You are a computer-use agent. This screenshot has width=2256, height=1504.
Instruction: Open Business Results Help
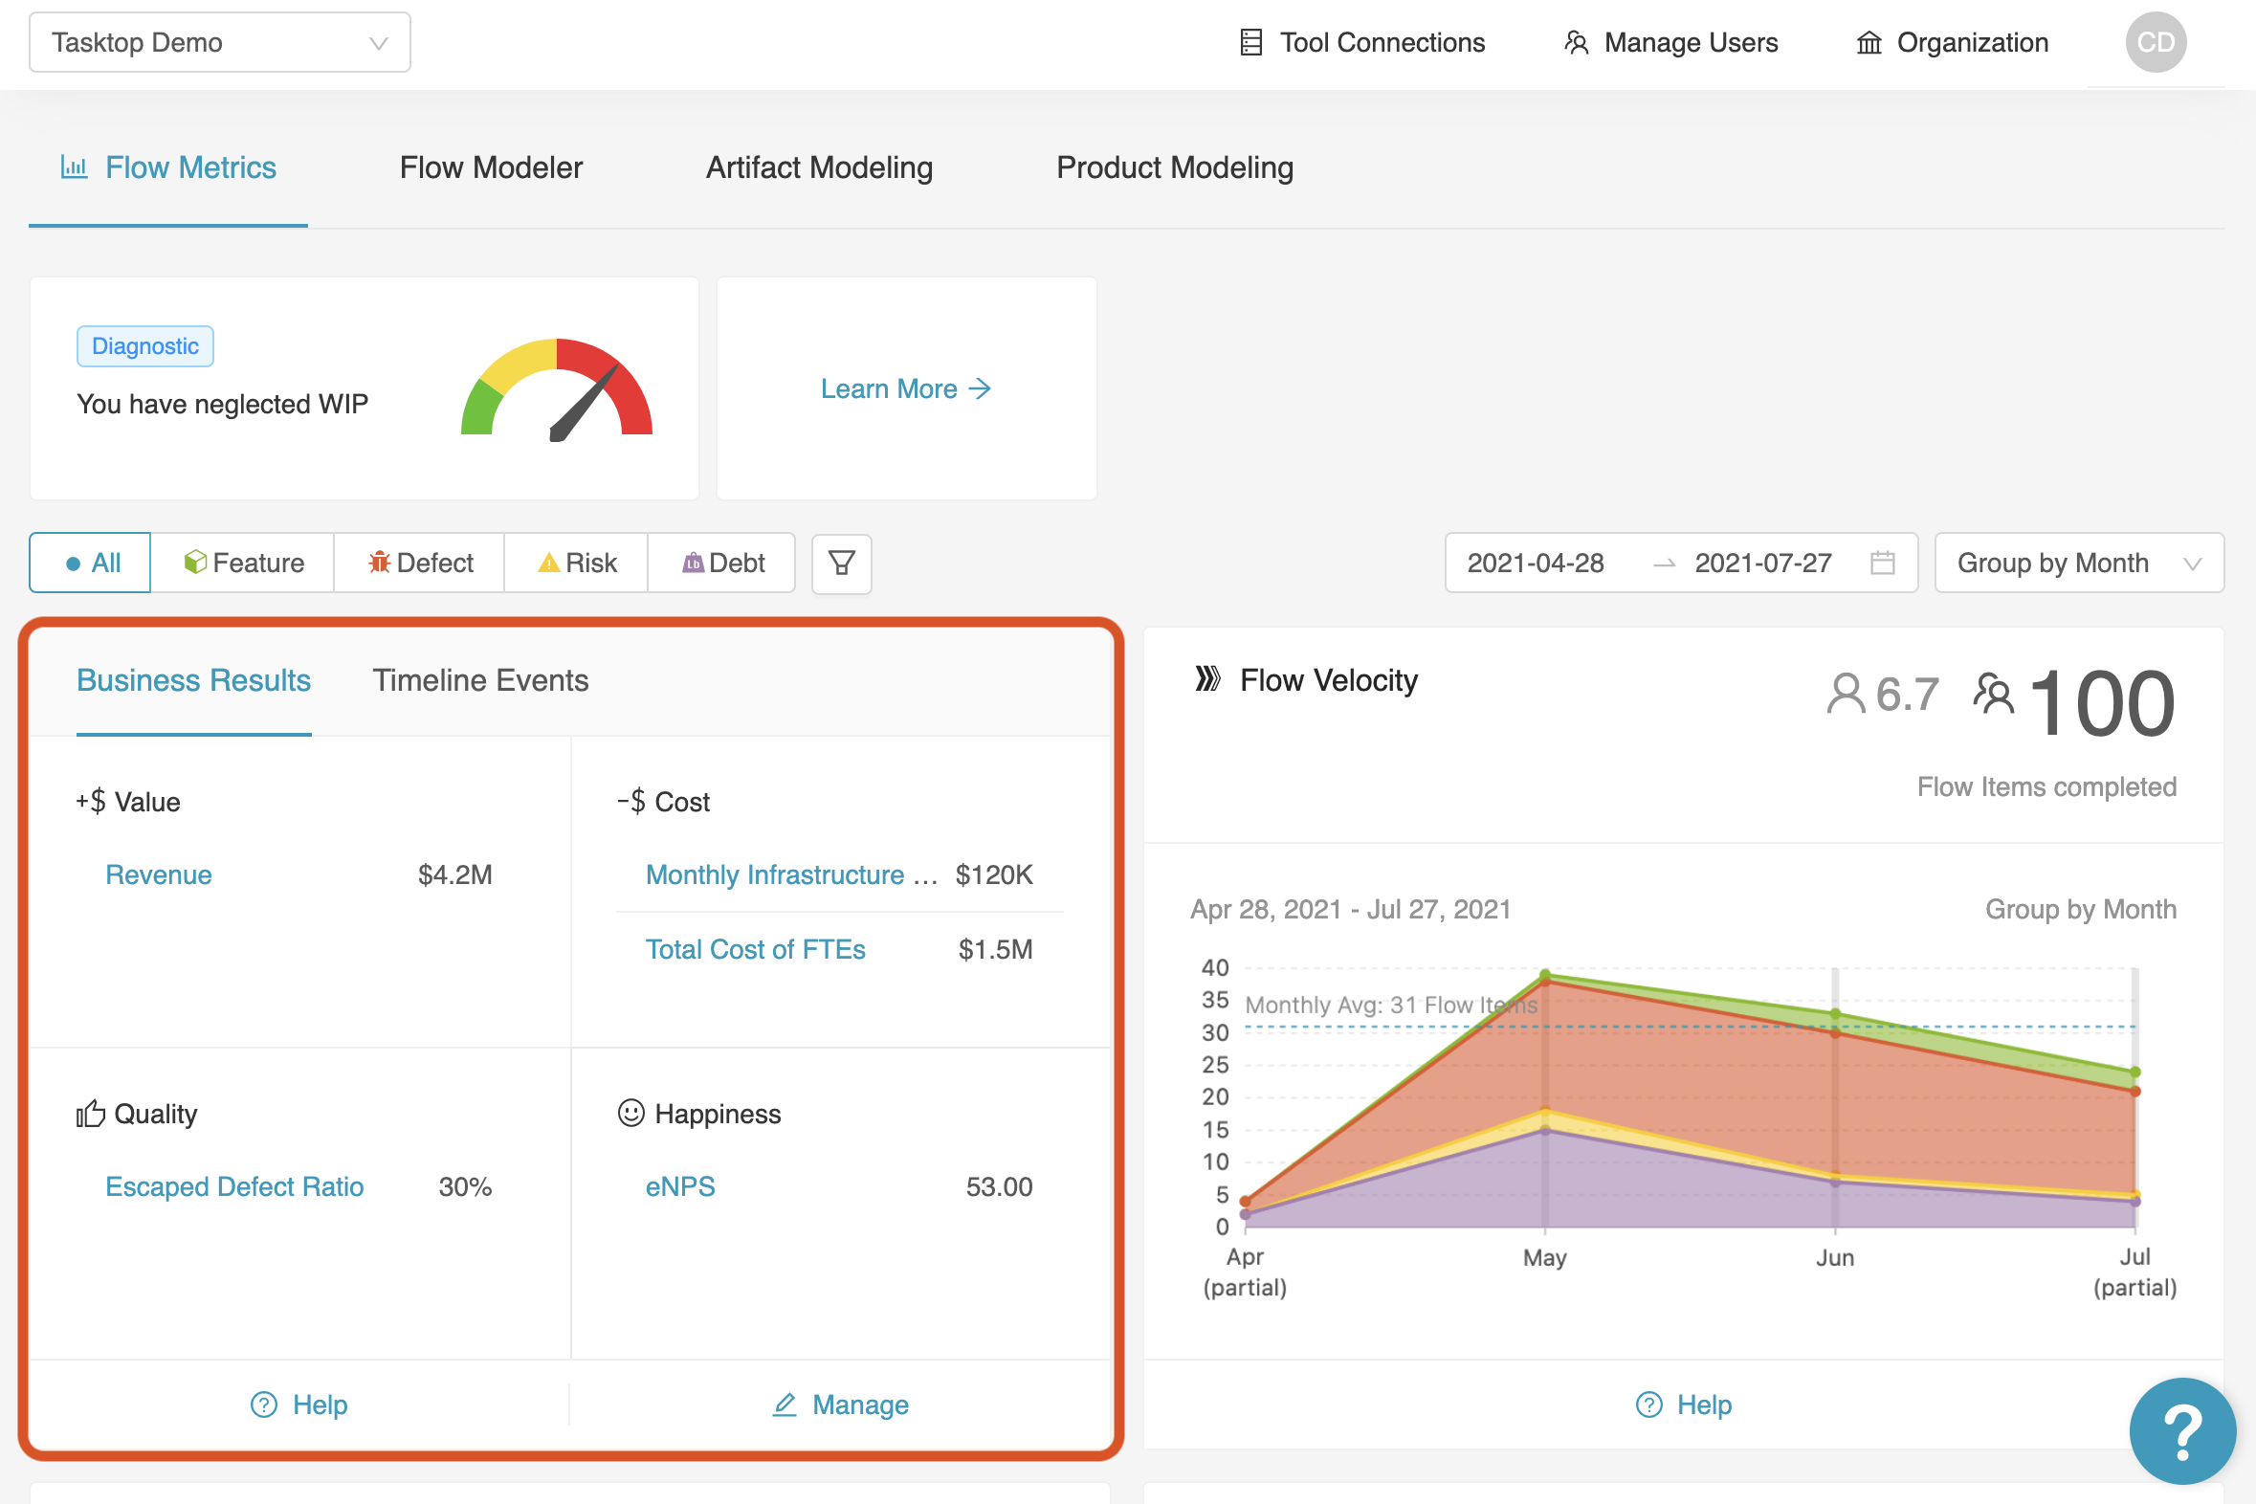point(299,1404)
